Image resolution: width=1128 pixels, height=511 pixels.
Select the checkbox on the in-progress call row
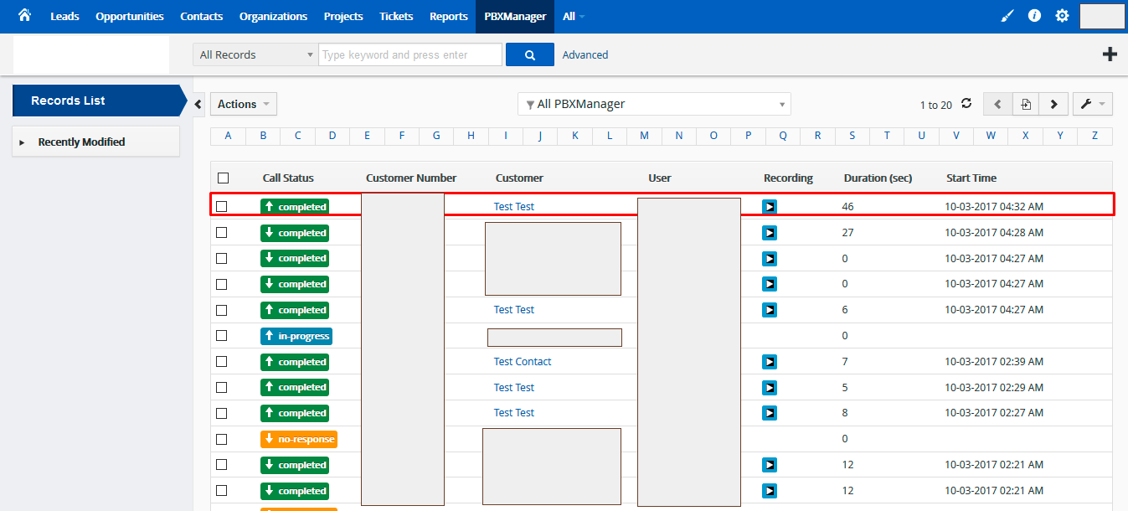tap(222, 335)
